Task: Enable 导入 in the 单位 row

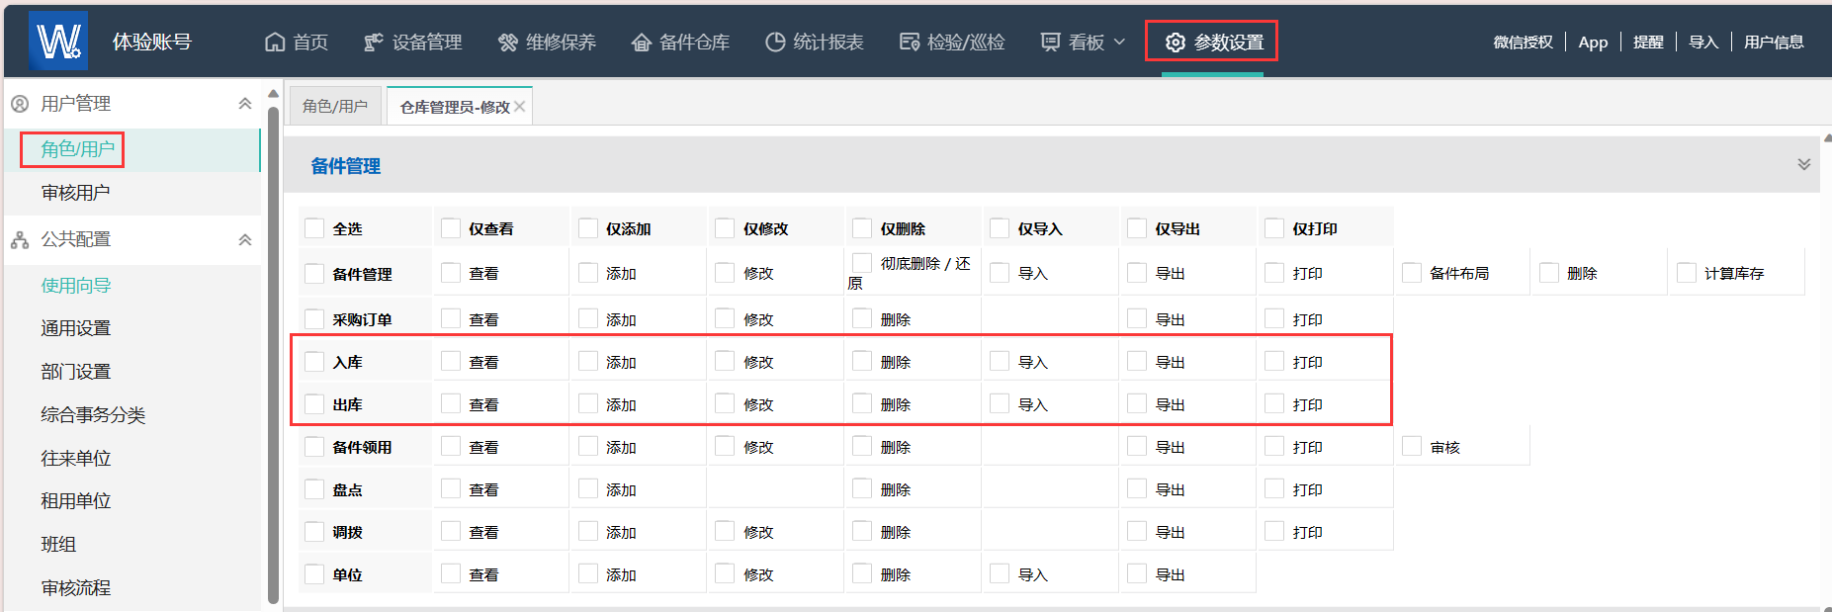Action: (1000, 574)
